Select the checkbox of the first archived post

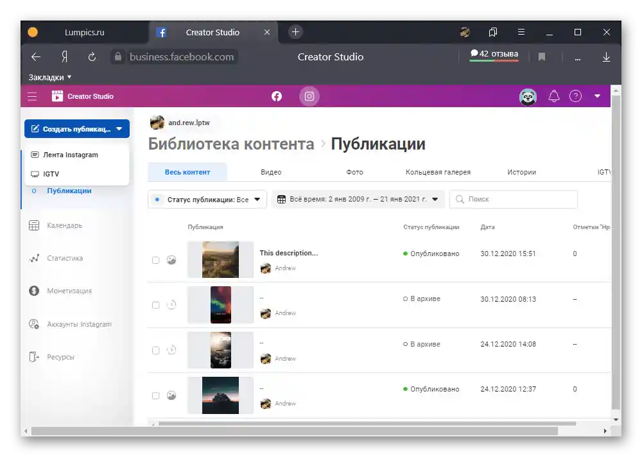pos(155,305)
